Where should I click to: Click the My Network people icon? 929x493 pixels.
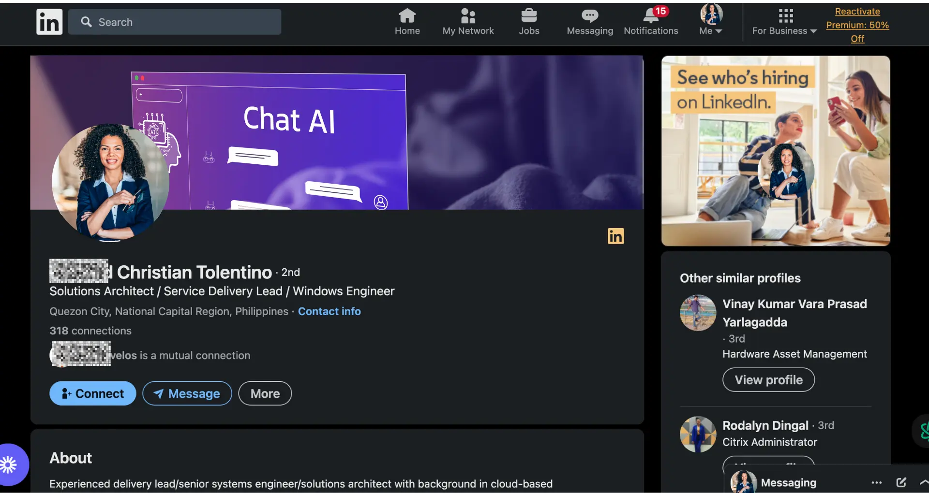468,16
